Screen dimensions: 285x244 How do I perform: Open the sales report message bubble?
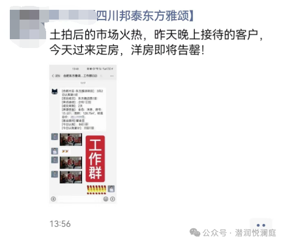pos(83,109)
